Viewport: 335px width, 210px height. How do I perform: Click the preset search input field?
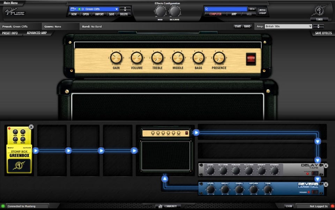(x=226, y=9)
